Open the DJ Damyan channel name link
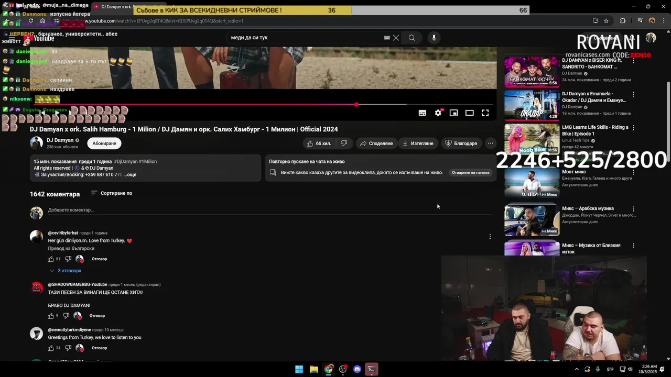The width and height of the screenshot is (671, 377). 60,140
